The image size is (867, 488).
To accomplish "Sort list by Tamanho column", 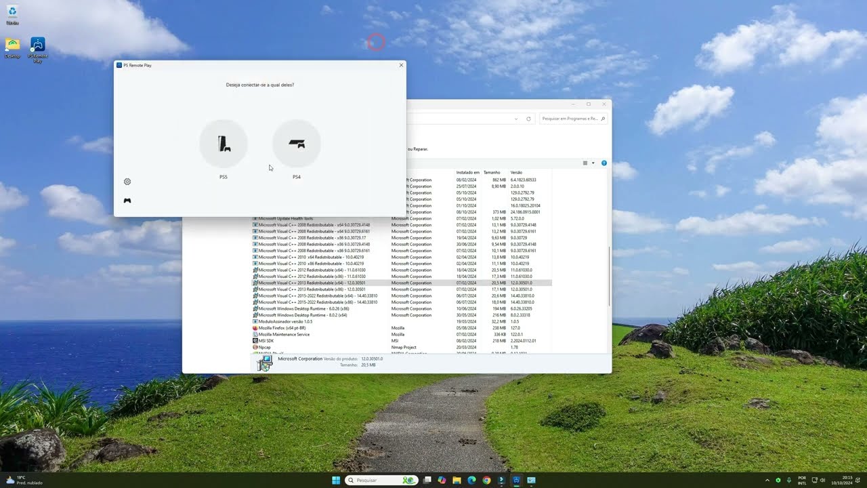I will tap(492, 172).
